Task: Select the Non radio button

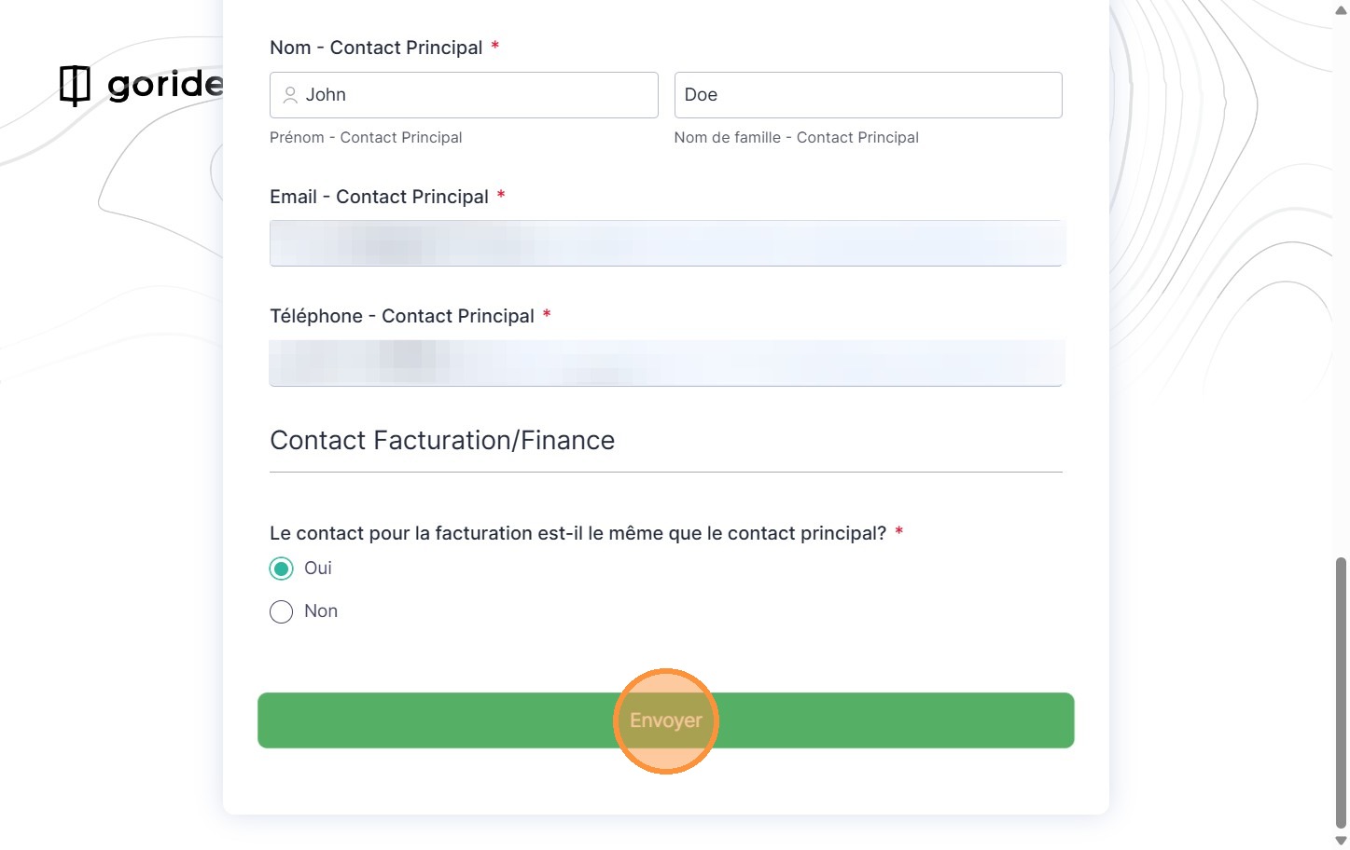Action: (x=281, y=611)
